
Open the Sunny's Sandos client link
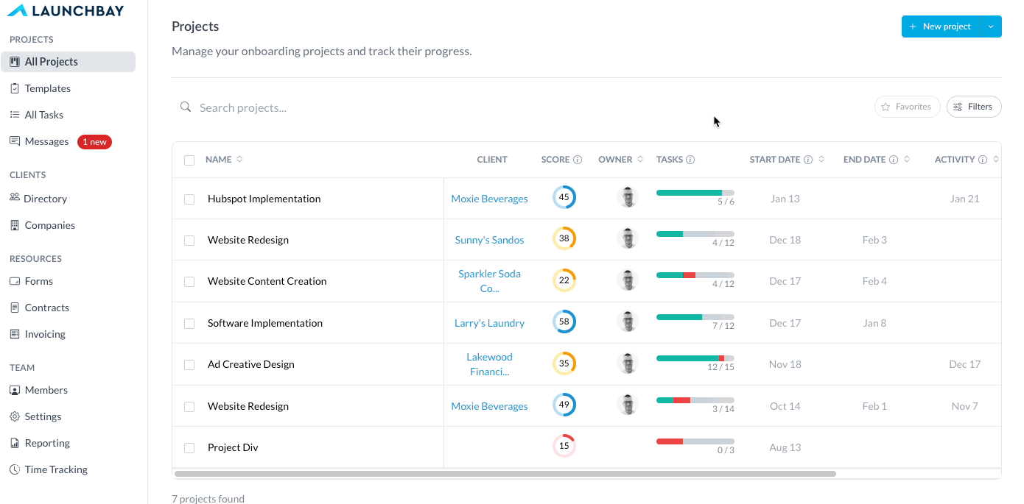(x=489, y=240)
